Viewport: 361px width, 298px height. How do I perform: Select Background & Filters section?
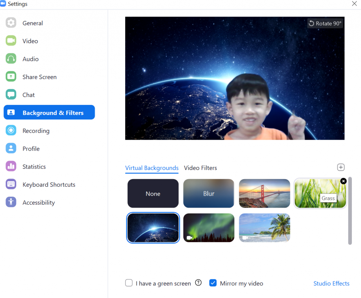49,112
